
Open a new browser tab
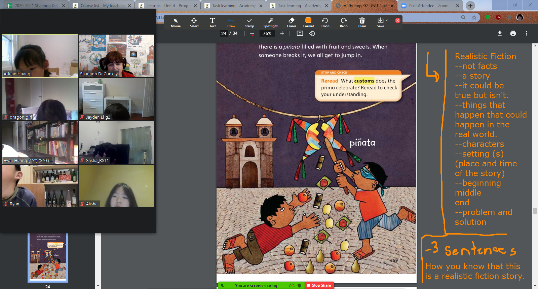[x=470, y=6]
